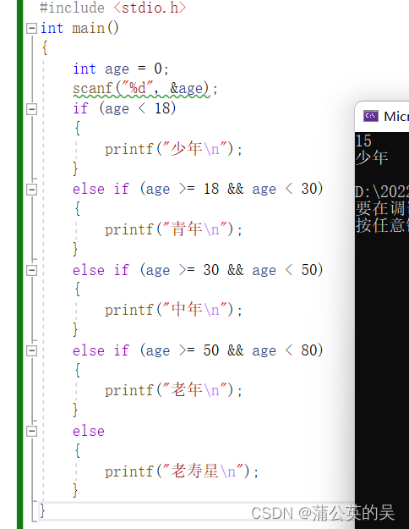
Task: Click the console output 少年
Action: (372, 157)
